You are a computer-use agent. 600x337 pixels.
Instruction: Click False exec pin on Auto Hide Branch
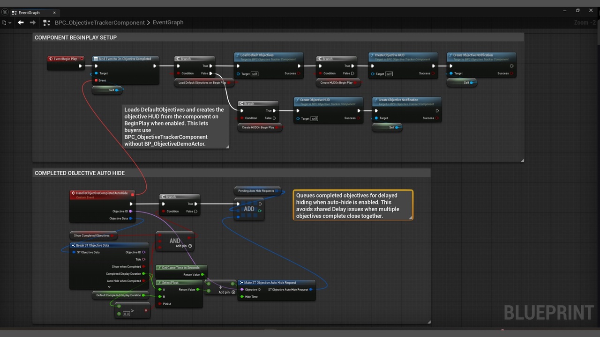pyautogui.click(x=195, y=211)
